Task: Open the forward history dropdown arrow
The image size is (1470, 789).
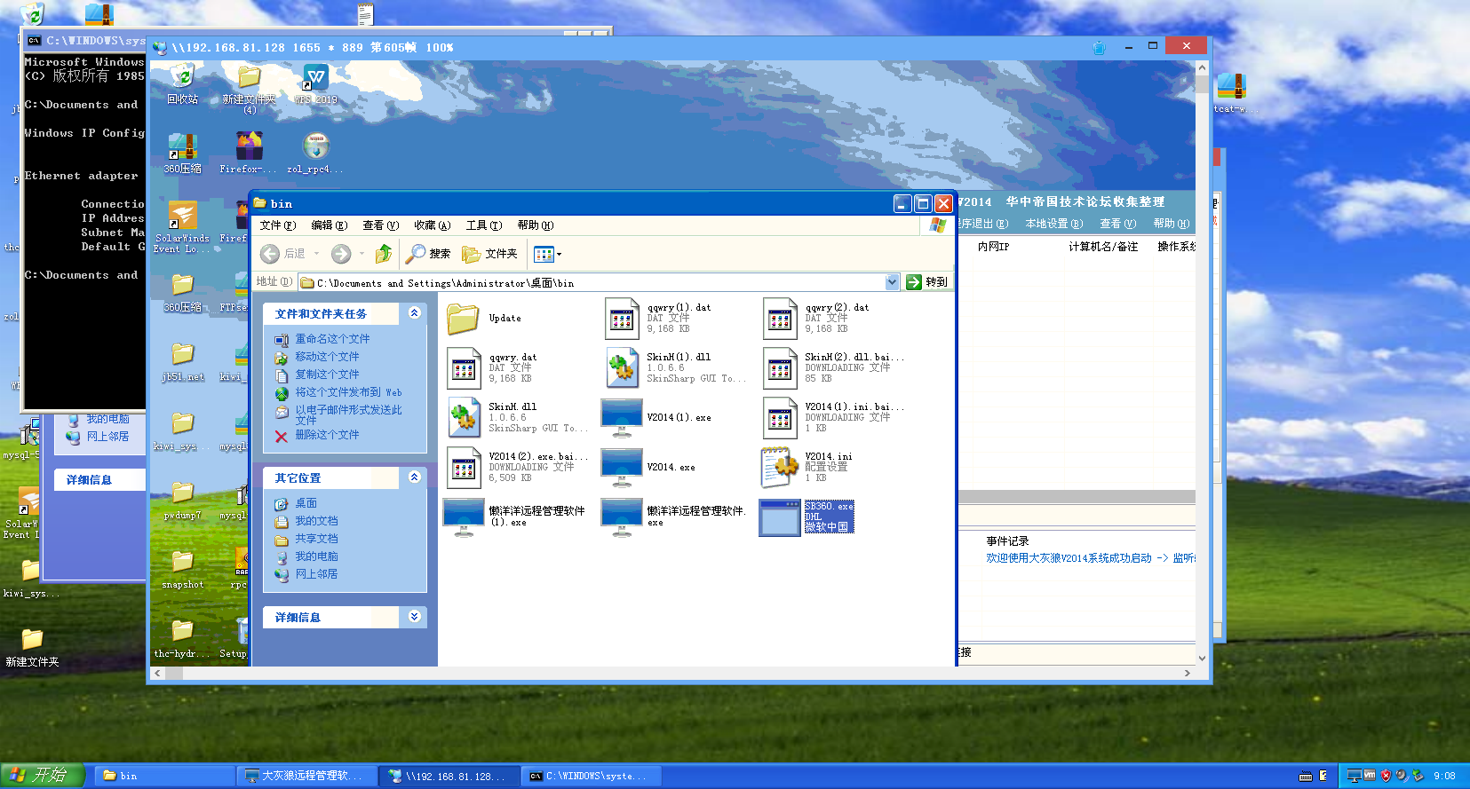Action: pyautogui.click(x=362, y=254)
